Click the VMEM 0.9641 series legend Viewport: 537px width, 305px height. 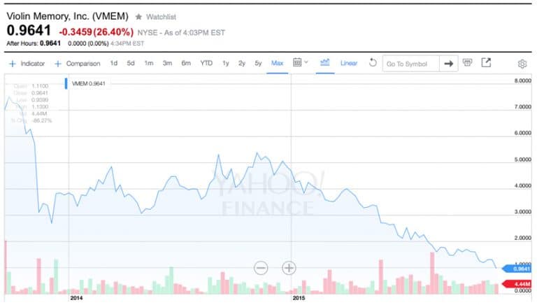pos(88,83)
